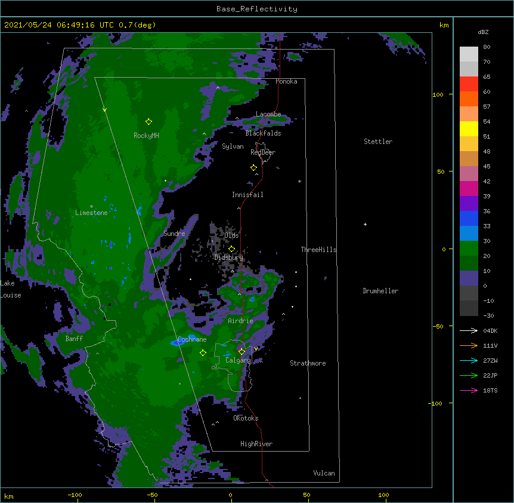This screenshot has width=514, height=503.
Task: Click the Okotoks label
Action: (246, 418)
